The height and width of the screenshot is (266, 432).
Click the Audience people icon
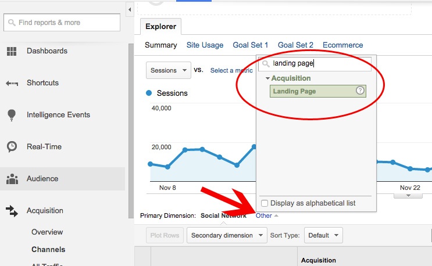(12, 179)
